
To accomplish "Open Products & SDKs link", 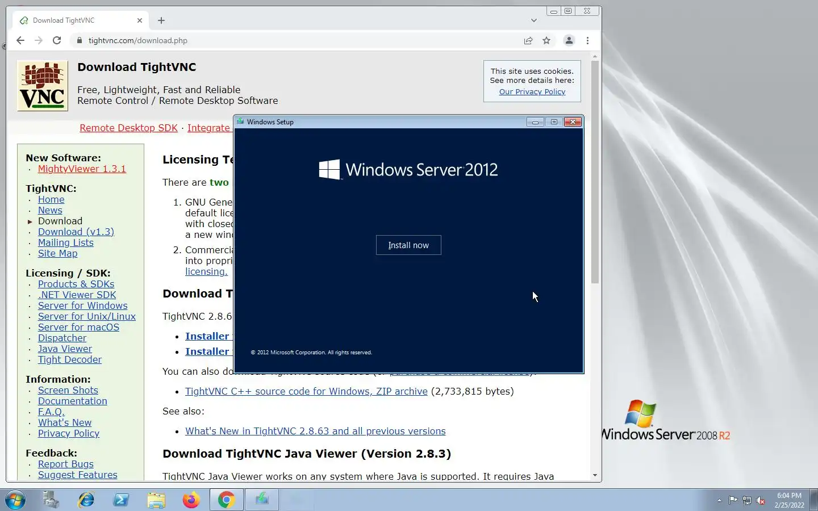I will (76, 284).
